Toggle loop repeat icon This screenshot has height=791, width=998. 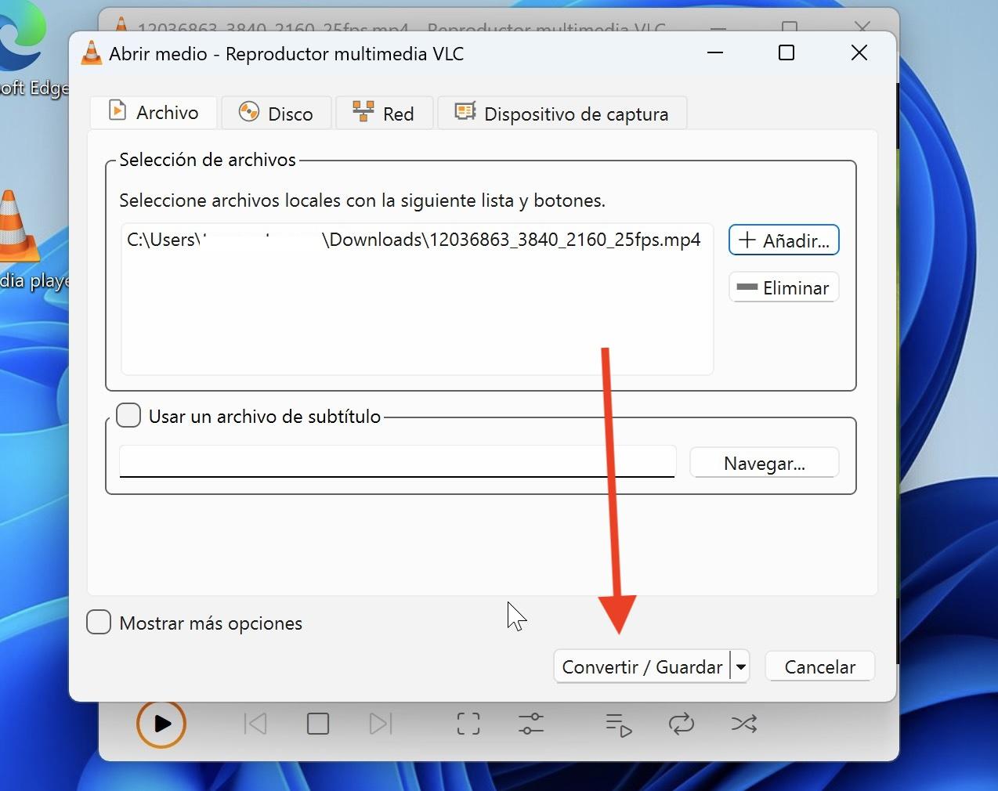(682, 724)
